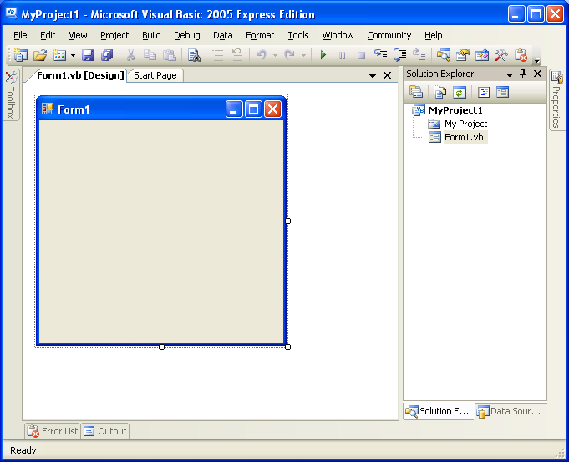This screenshot has height=462, width=569.
Task: Click the Cut scissors icon
Action: (130, 55)
